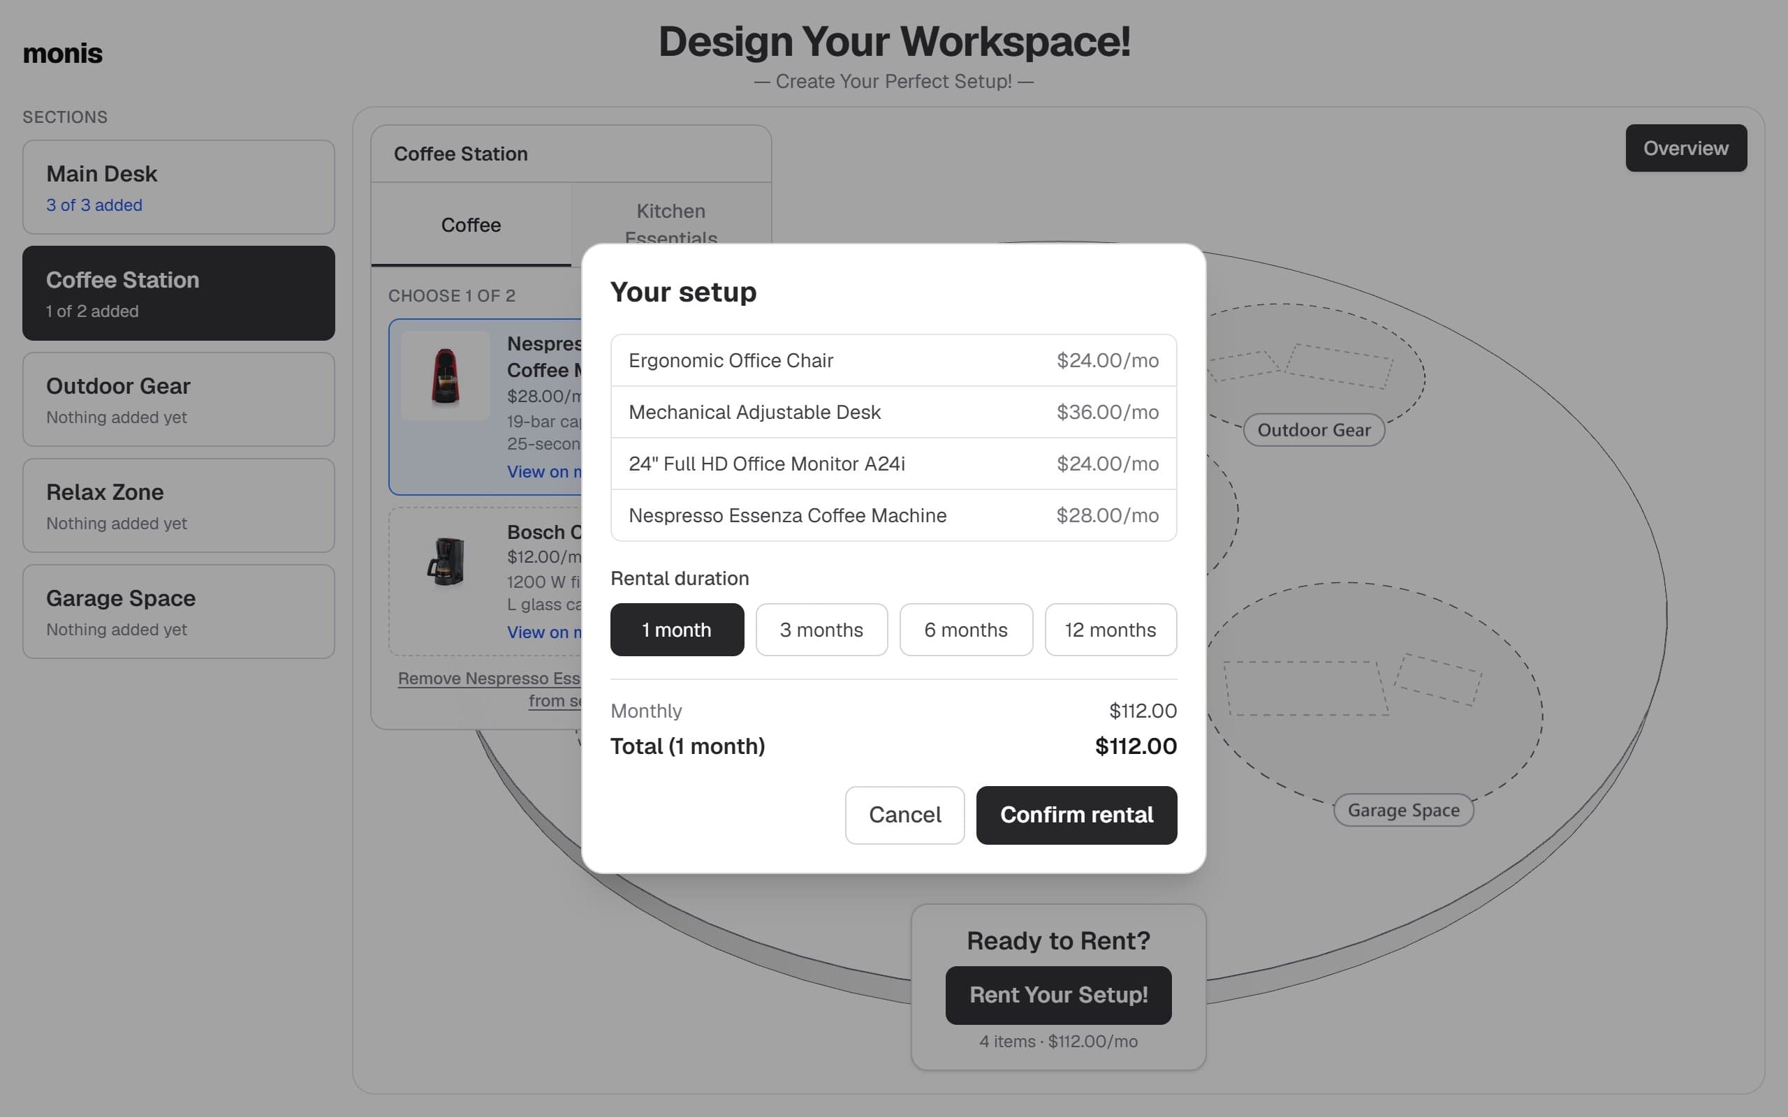This screenshot has height=1117, width=1788.
Task: Select the Coffee Station section card
Action: (x=179, y=293)
